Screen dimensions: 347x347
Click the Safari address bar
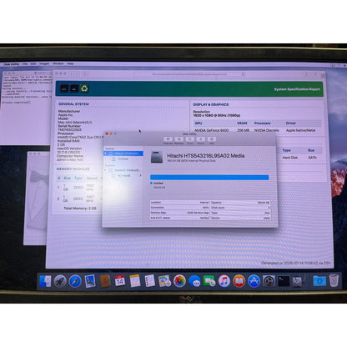[189, 74]
